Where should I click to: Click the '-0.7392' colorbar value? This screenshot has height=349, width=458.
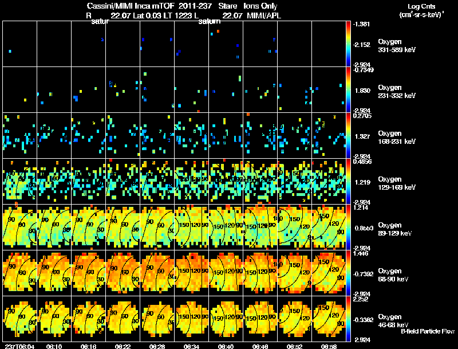pos(363,274)
